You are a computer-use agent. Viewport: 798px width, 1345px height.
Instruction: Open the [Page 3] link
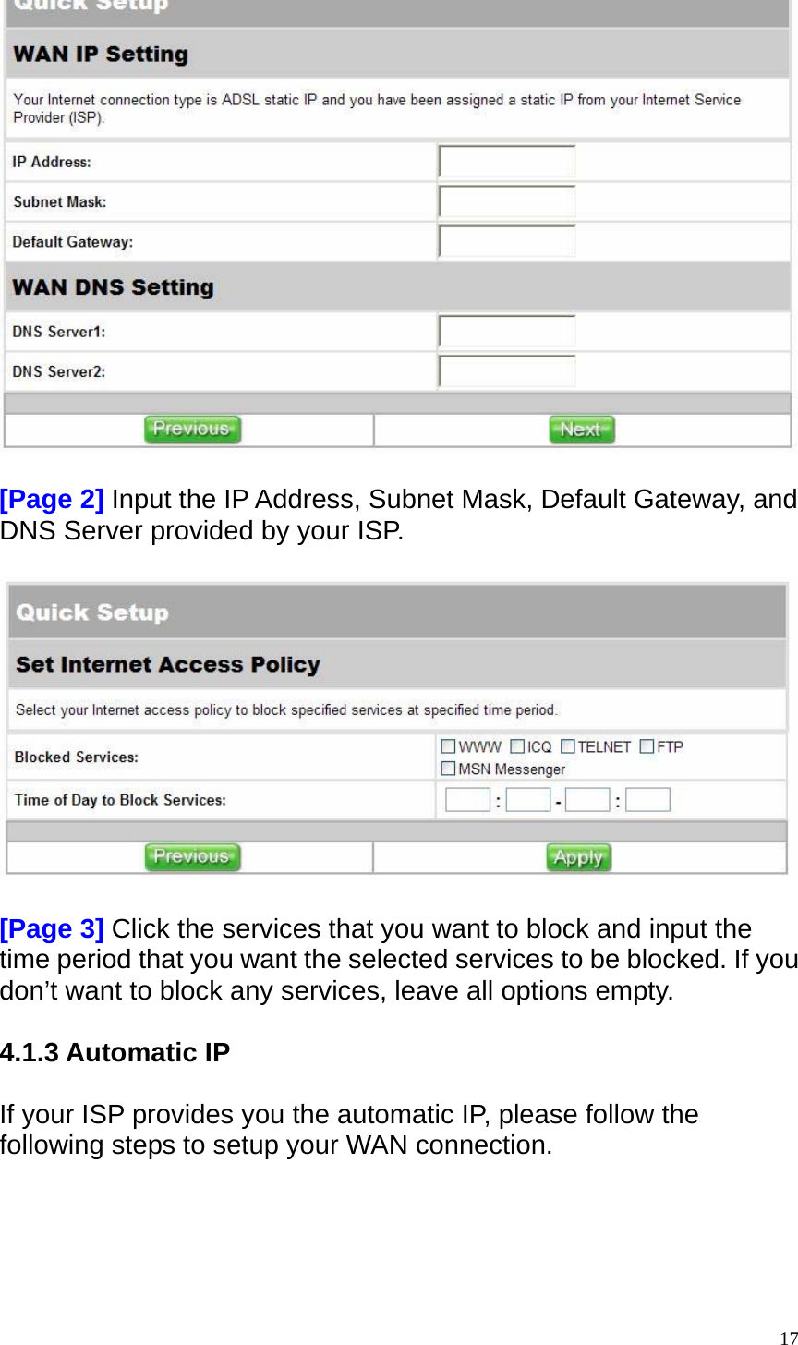[x=51, y=929]
